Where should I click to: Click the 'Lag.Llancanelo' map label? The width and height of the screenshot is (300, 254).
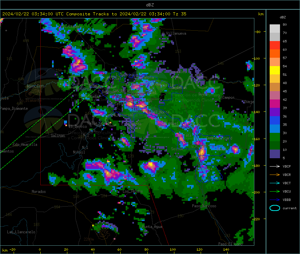point(21,232)
